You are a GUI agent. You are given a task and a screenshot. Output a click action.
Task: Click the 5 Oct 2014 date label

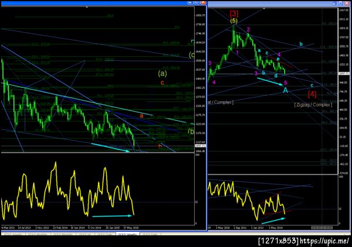pyautogui.click(x=94, y=228)
